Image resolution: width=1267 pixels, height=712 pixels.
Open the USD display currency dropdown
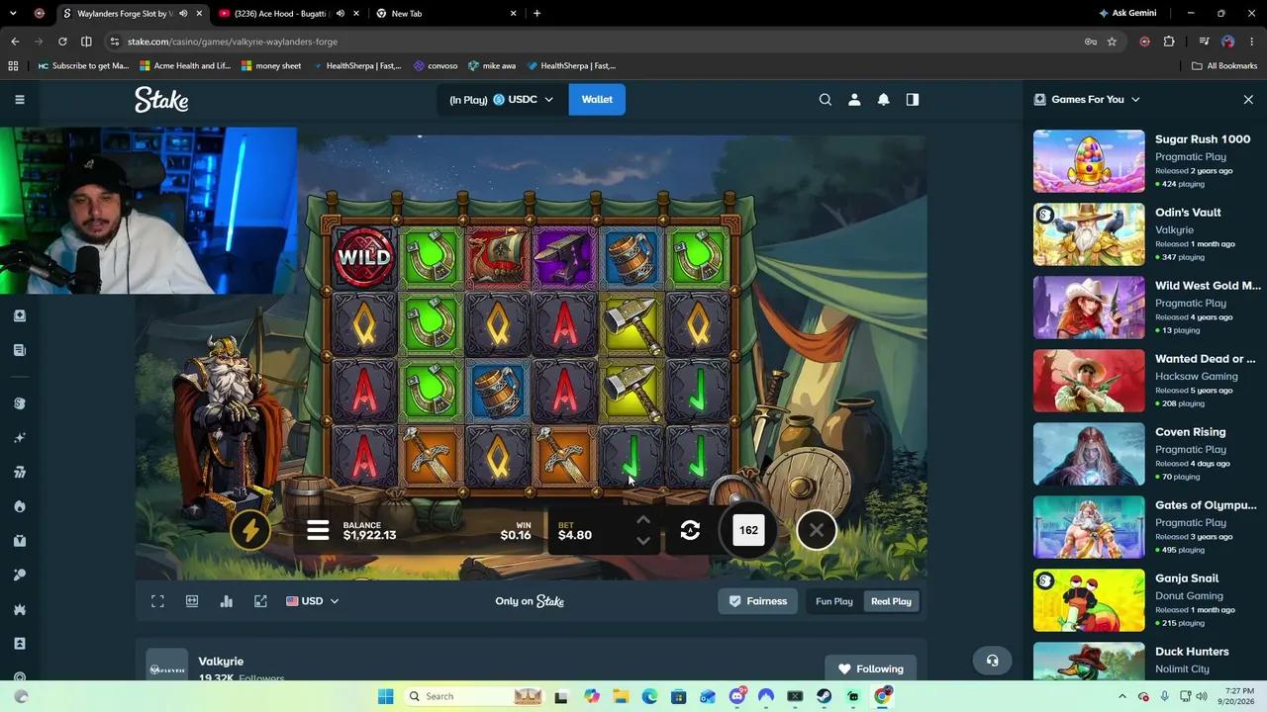click(313, 601)
